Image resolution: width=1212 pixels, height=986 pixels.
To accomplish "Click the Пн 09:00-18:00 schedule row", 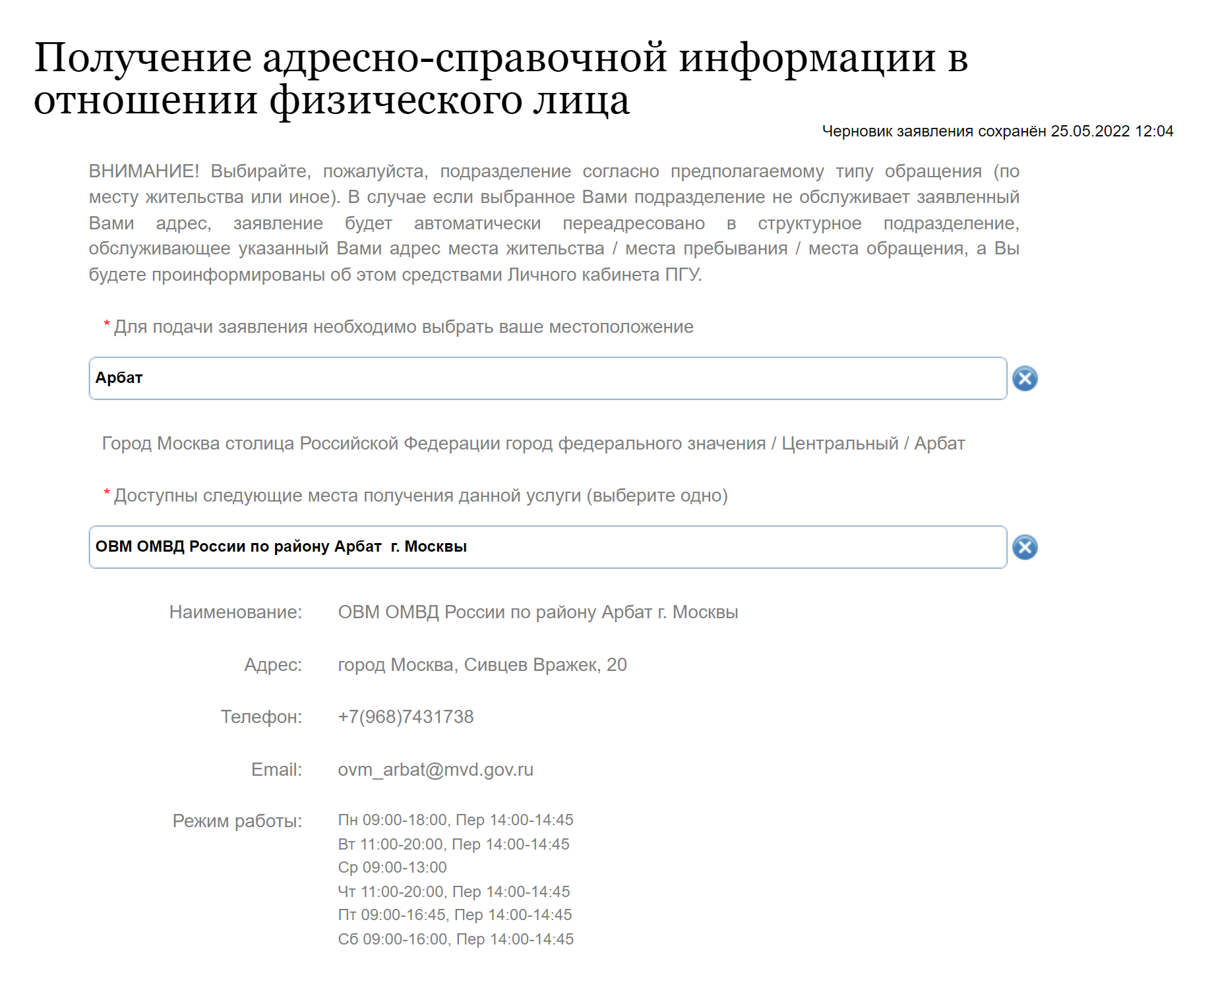I will 456,820.
